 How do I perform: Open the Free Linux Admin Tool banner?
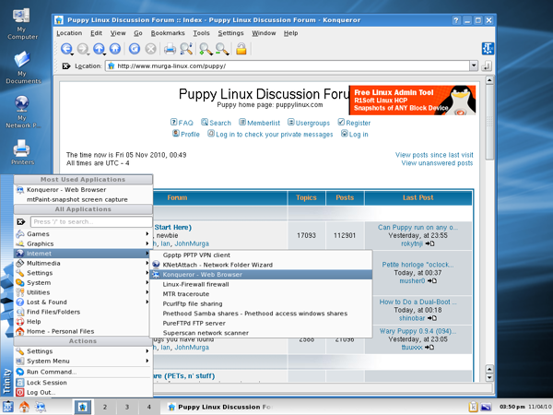point(412,100)
